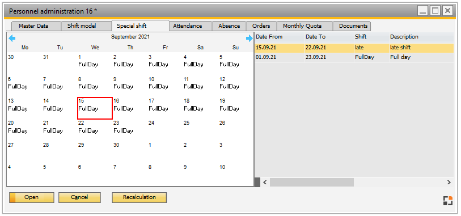Close the Personnel administration window
Screen dimensions: 461x216
pos(447,11)
